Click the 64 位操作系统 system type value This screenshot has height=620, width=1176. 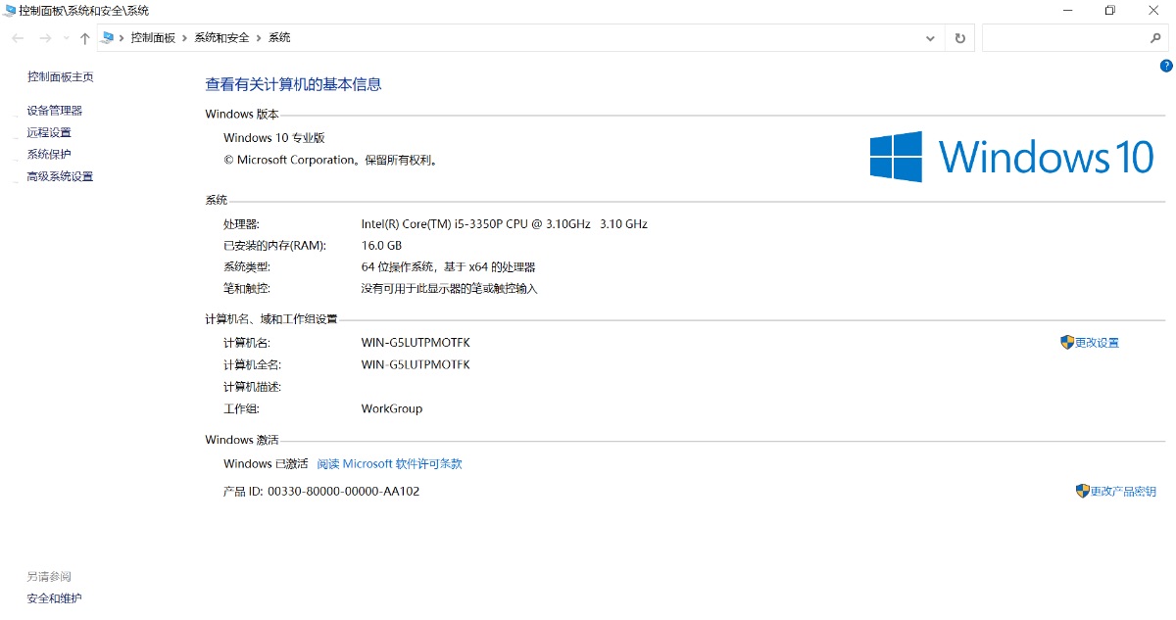coord(448,266)
